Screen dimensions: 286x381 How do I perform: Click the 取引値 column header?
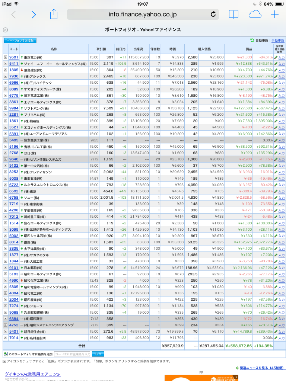(x=101, y=49)
